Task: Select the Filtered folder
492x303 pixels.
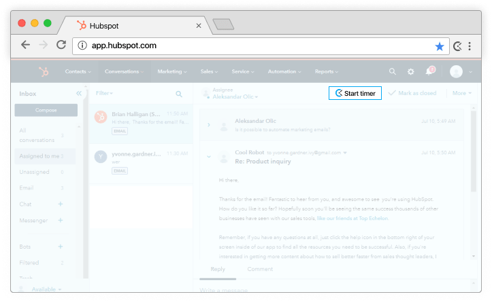Action: tap(42, 263)
